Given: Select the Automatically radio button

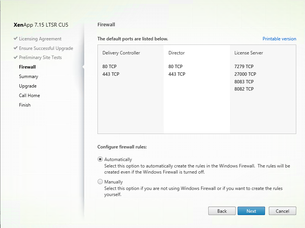Looking at the screenshot, I should (x=100, y=159).
